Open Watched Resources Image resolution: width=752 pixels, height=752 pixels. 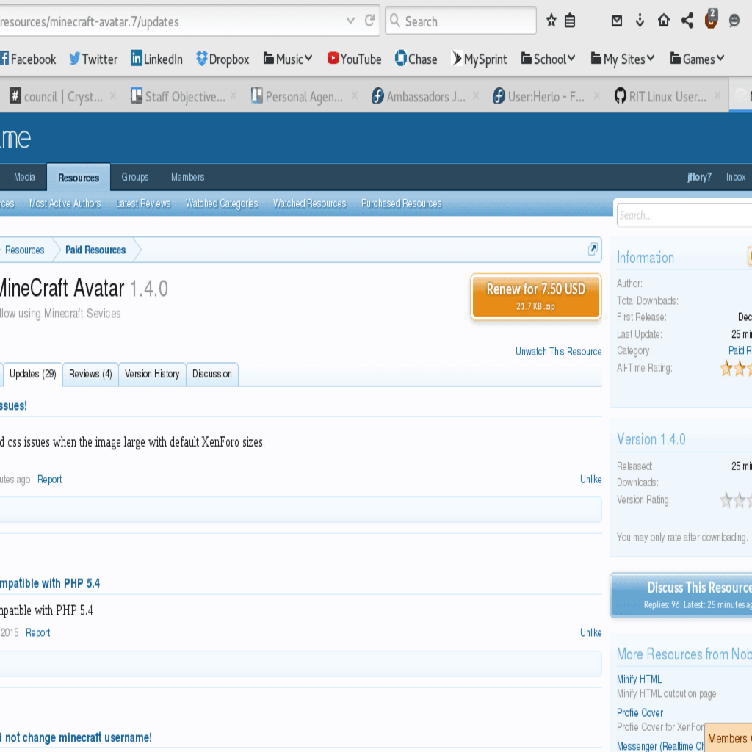point(309,203)
